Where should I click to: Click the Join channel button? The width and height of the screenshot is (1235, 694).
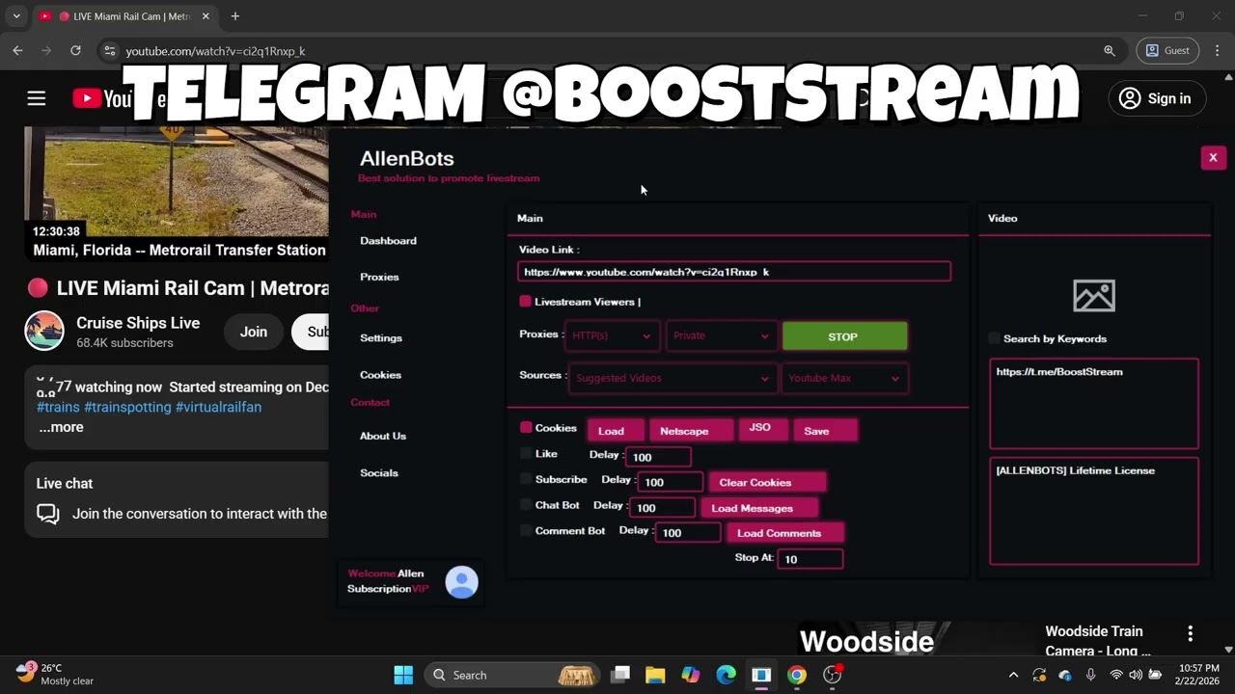point(254,332)
